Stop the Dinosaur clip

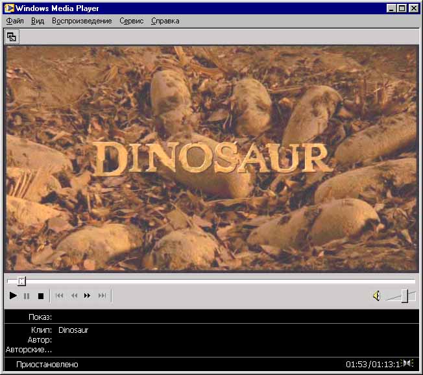(x=41, y=296)
